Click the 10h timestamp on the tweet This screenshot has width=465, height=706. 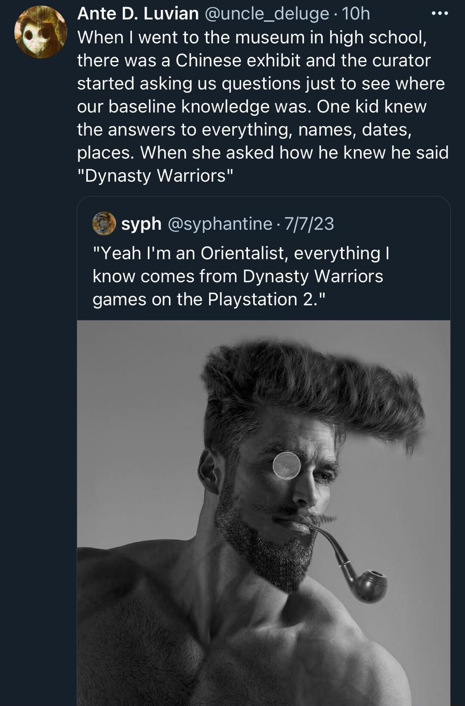tap(356, 14)
